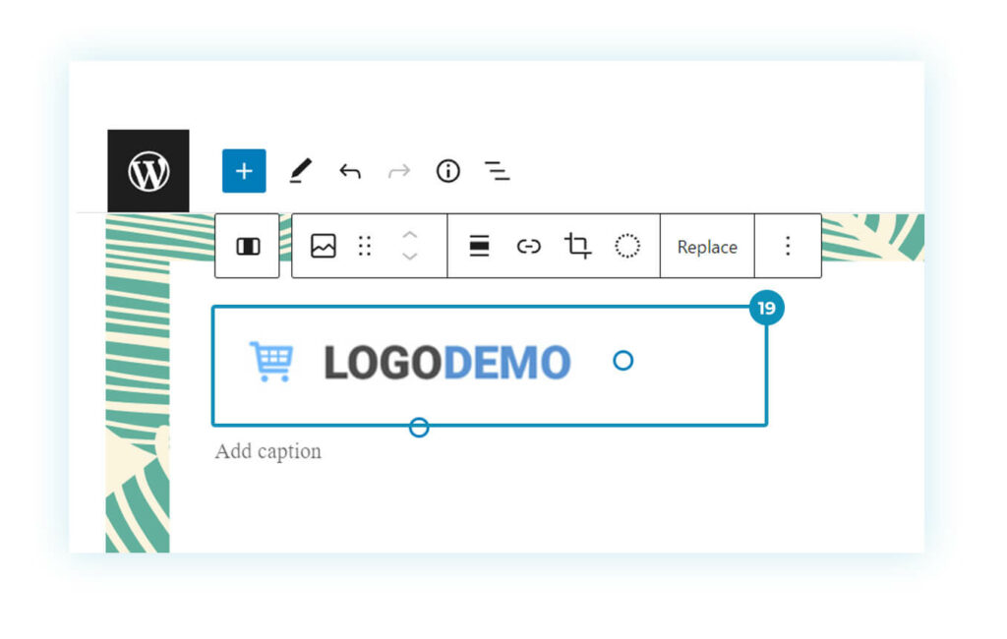The width and height of the screenshot is (1007, 639).
Task: Open block Options three-dot menu
Action: point(788,246)
